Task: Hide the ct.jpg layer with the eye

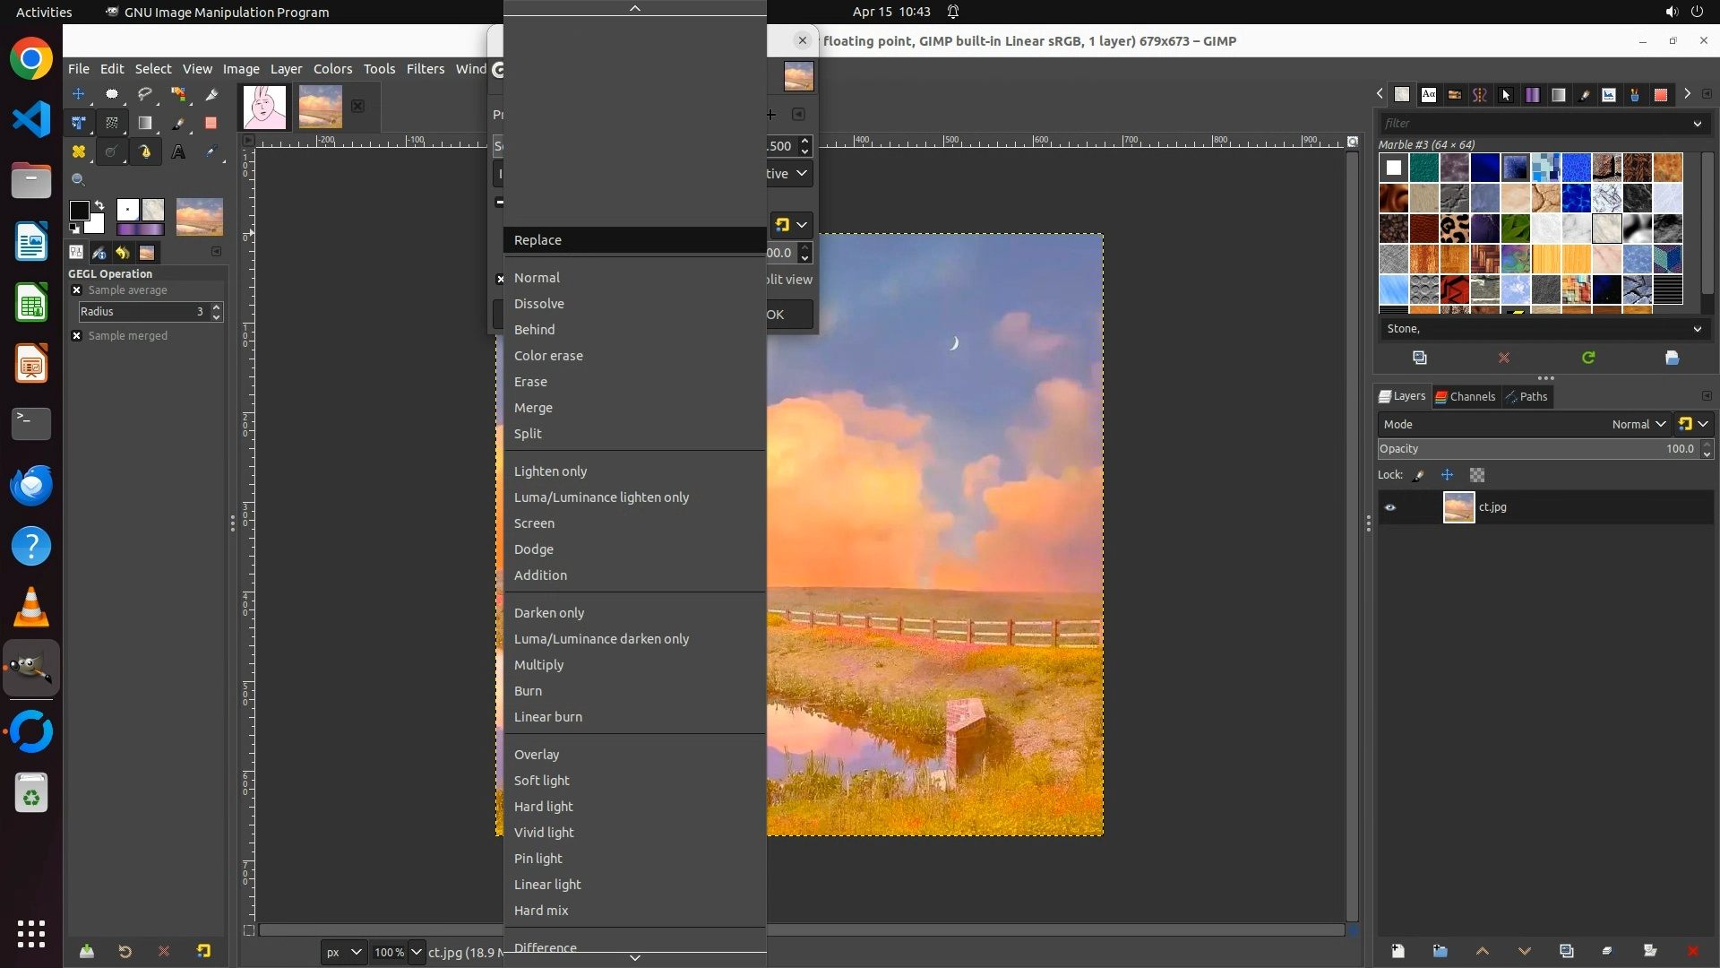Action: [1390, 507]
